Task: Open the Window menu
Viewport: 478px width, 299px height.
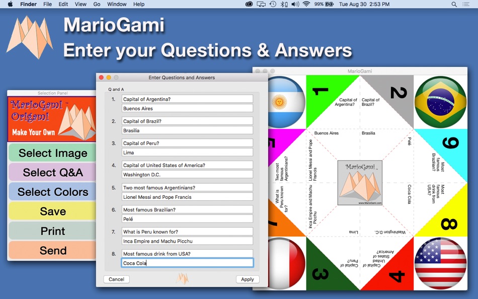Action: [x=117, y=4]
